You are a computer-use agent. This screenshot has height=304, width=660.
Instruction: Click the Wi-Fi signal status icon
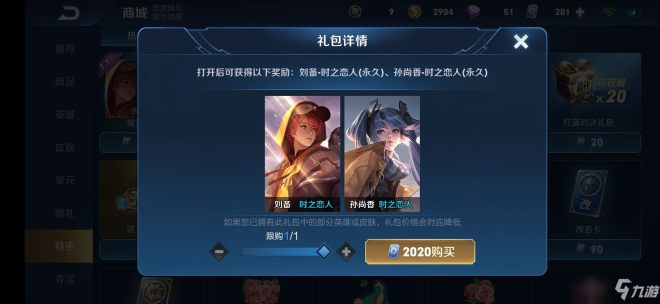tap(609, 11)
